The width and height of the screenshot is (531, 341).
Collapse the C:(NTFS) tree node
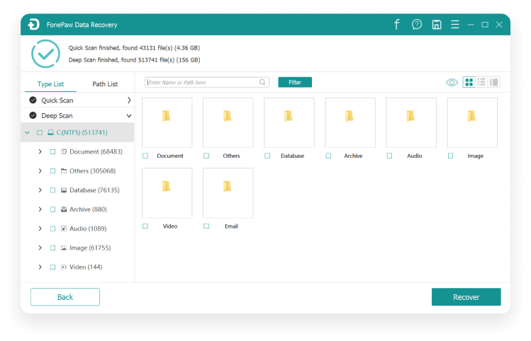pyautogui.click(x=28, y=132)
